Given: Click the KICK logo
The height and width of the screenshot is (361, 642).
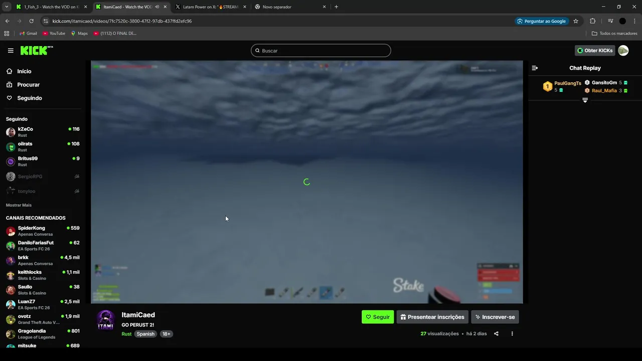Looking at the screenshot, I should tap(37, 50).
